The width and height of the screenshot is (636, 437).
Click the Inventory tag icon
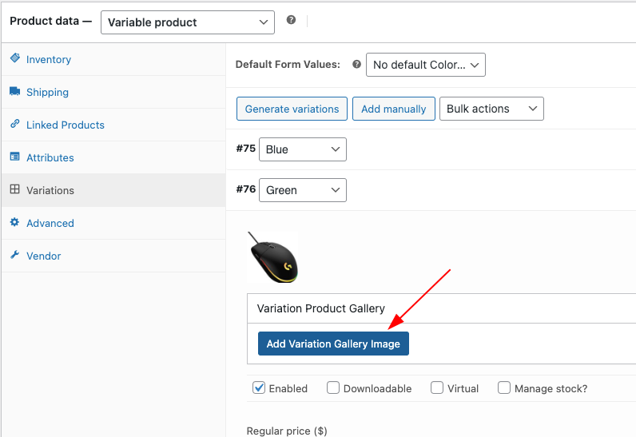point(15,58)
